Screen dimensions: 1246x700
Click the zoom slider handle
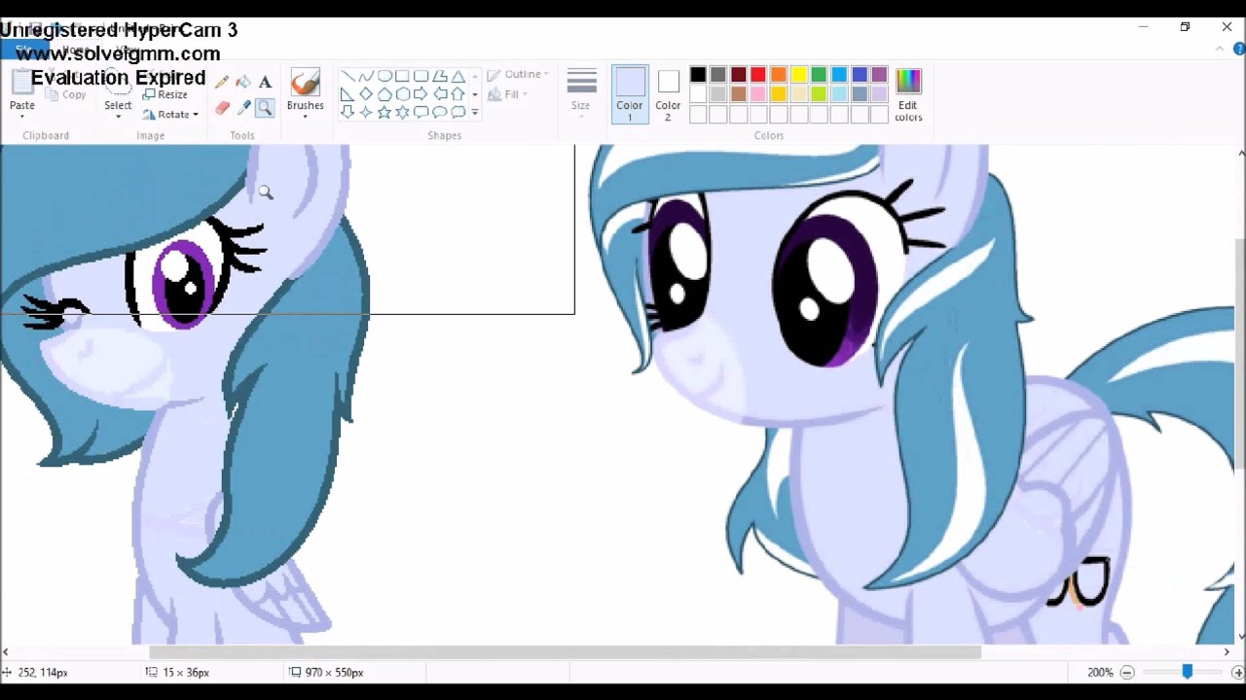1187,672
